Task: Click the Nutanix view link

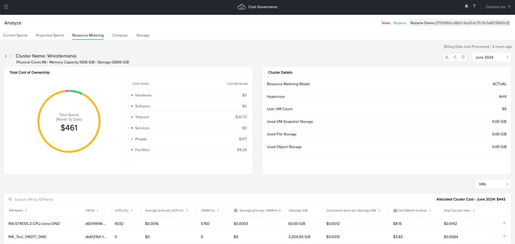Action: coord(400,23)
